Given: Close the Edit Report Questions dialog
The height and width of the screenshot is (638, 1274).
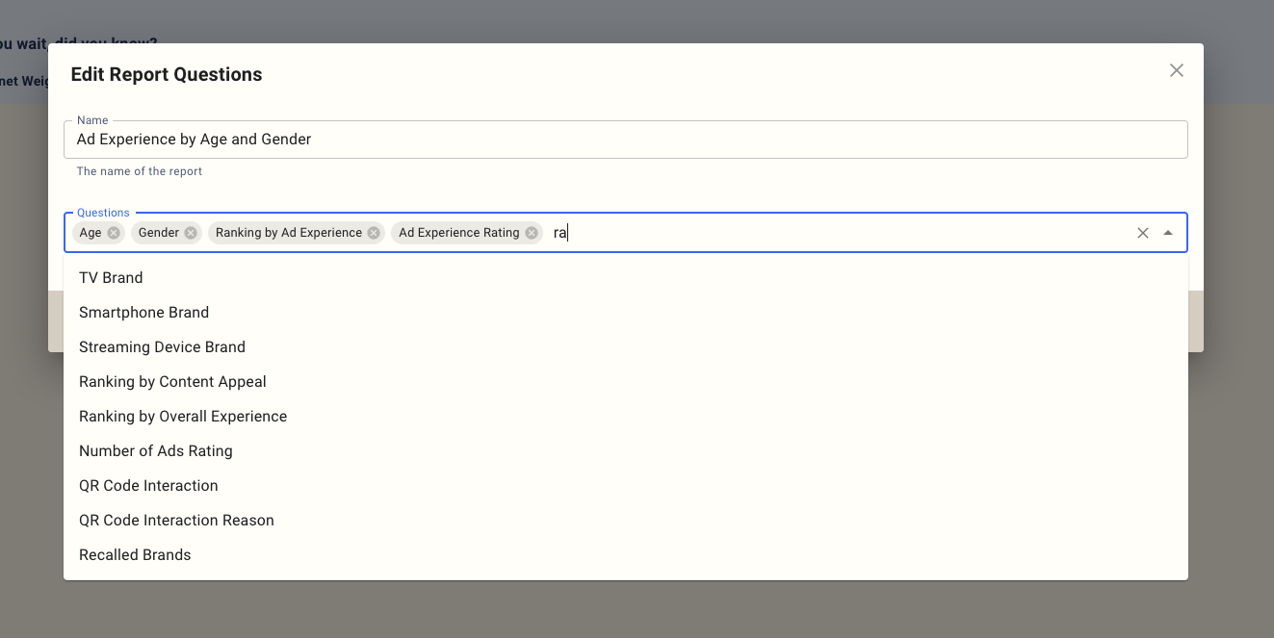Looking at the screenshot, I should pyautogui.click(x=1176, y=70).
